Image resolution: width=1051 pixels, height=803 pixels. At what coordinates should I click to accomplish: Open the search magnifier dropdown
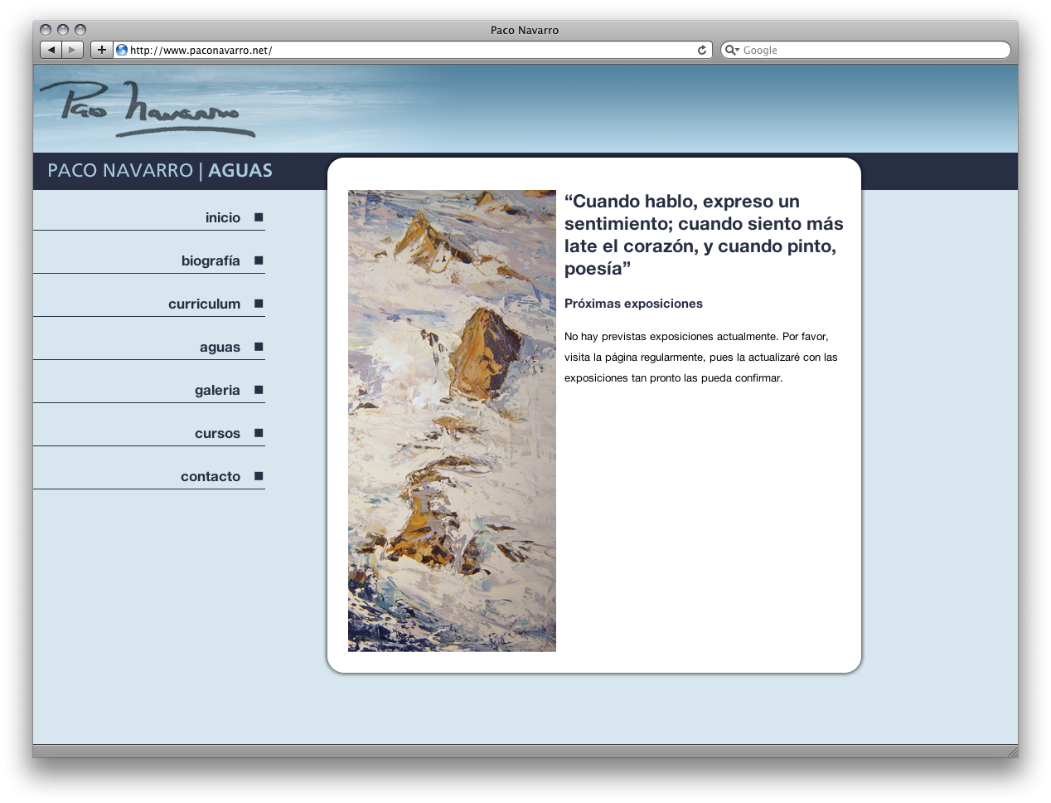coord(732,50)
